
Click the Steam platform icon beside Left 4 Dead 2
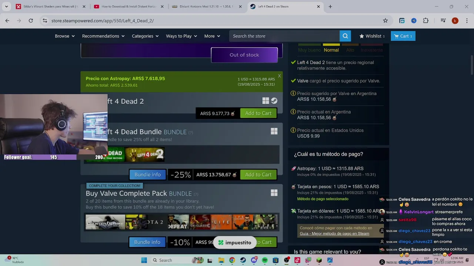274,100
